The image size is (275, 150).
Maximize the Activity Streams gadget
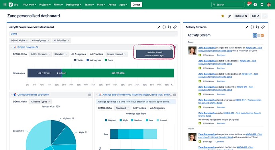(252, 27)
